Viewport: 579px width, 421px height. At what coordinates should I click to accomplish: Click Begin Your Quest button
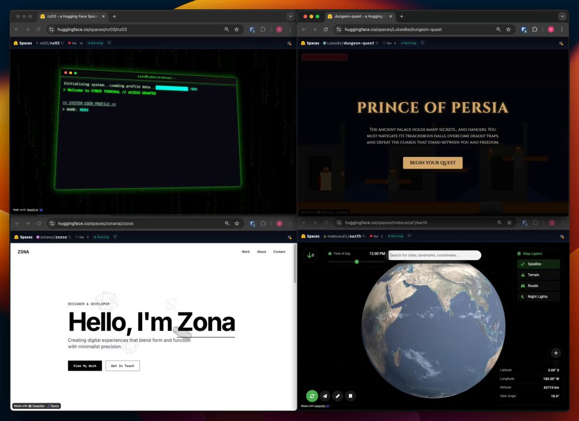433,163
